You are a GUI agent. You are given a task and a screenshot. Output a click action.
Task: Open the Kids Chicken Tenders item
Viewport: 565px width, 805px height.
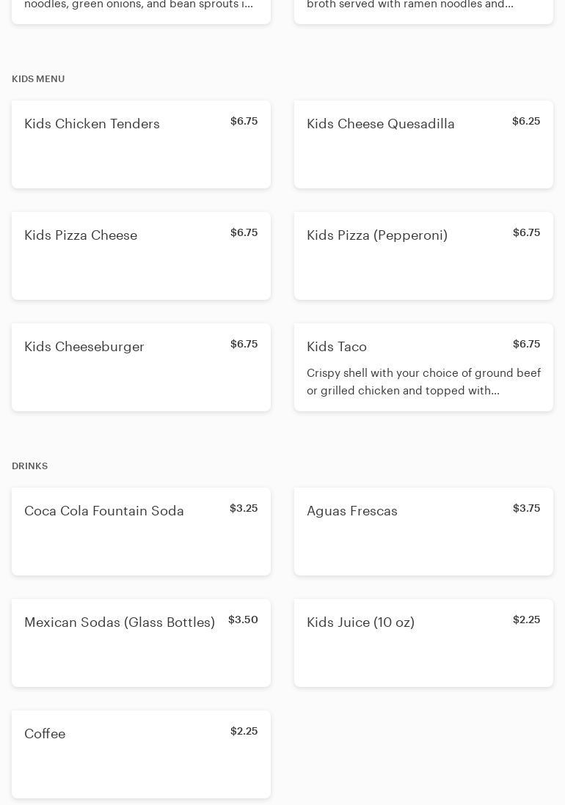coord(141,144)
